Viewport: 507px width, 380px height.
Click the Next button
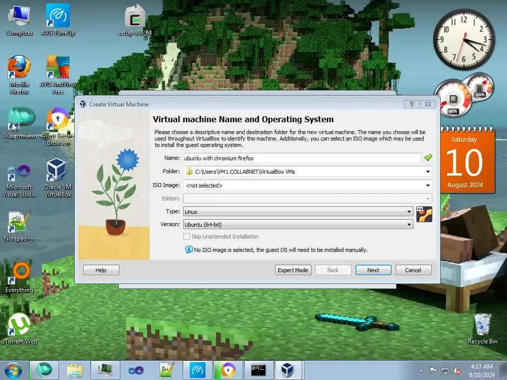pyautogui.click(x=373, y=270)
